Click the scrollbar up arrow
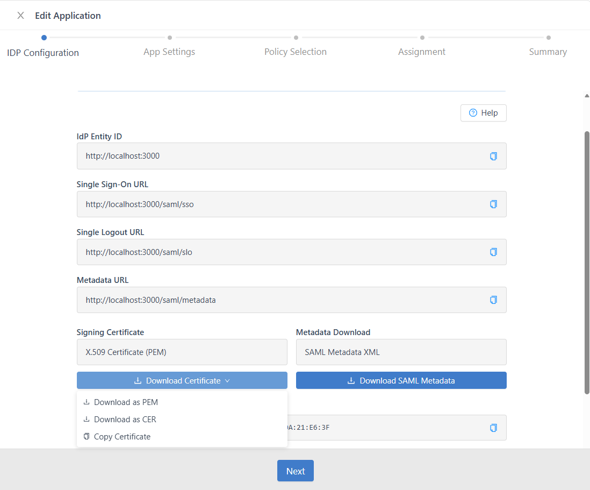590x490 pixels. 587,96
